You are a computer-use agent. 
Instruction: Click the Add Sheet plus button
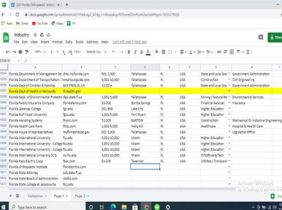tap(11, 196)
